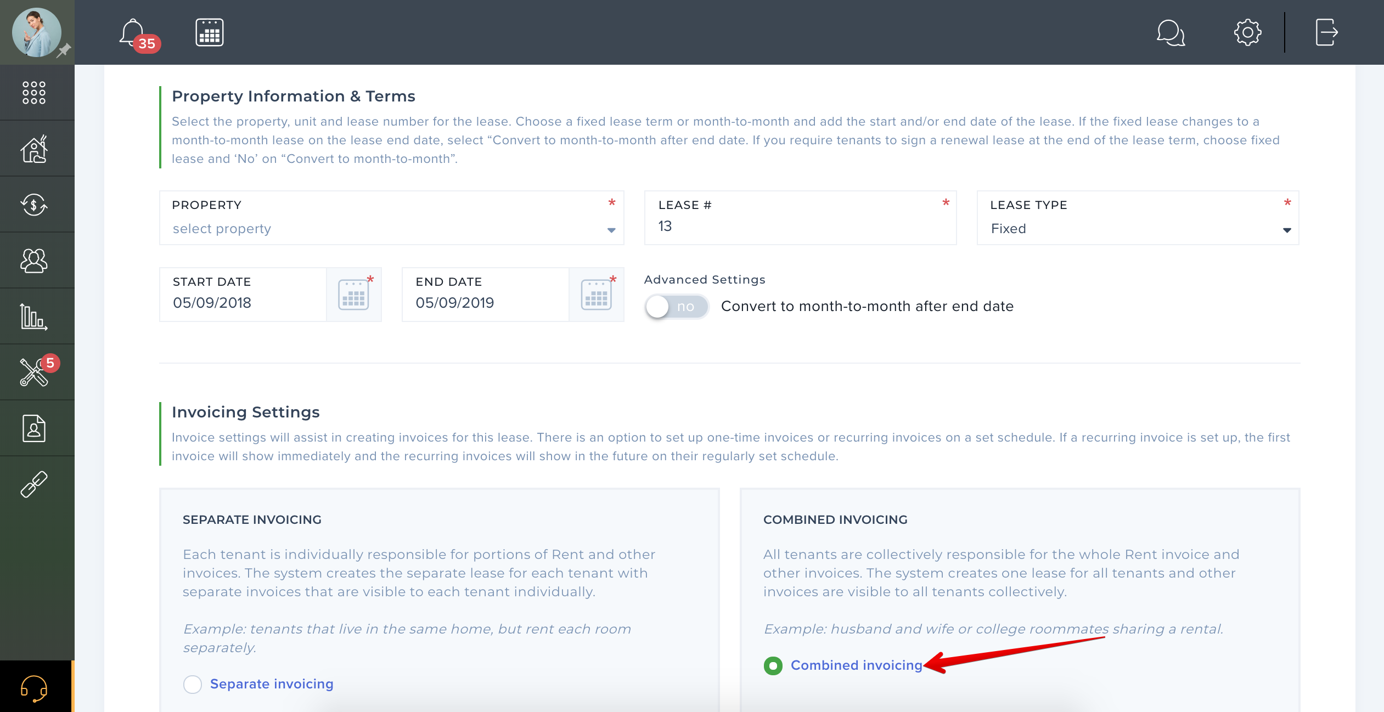Select the Separate invoicing radio button
The width and height of the screenshot is (1384, 712).
click(193, 684)
